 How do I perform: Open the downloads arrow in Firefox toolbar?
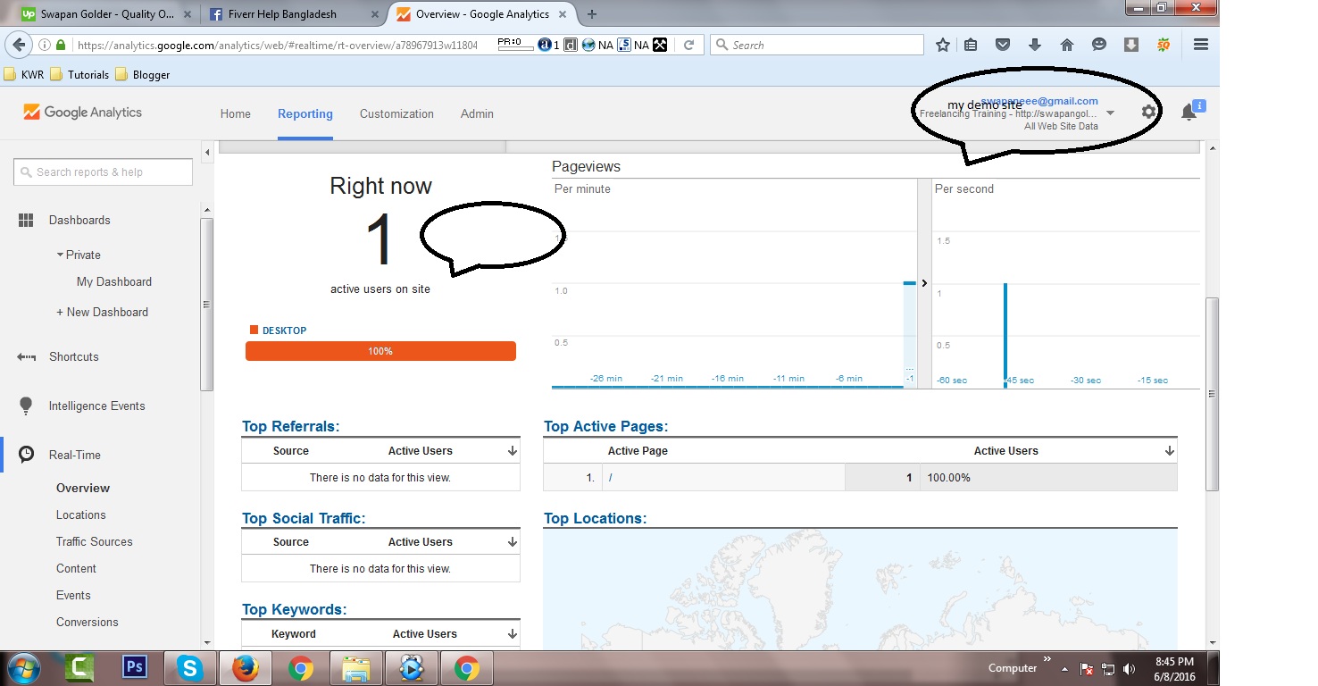[1035, 45]
